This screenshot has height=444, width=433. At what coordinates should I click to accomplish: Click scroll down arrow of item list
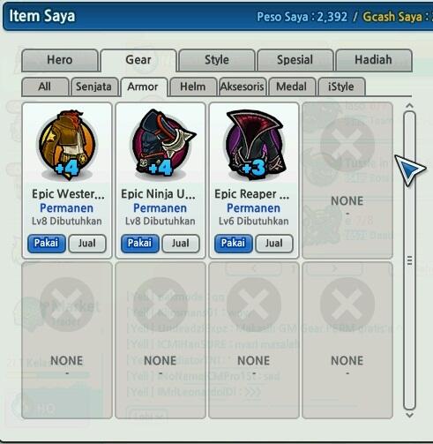pos(409,415)
